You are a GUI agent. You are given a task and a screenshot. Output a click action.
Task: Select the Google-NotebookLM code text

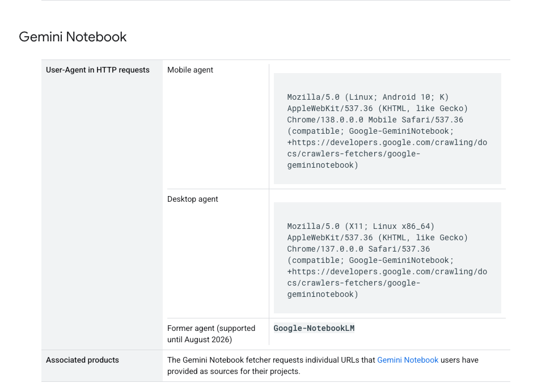pyautogui.click(x=314, y=328)
